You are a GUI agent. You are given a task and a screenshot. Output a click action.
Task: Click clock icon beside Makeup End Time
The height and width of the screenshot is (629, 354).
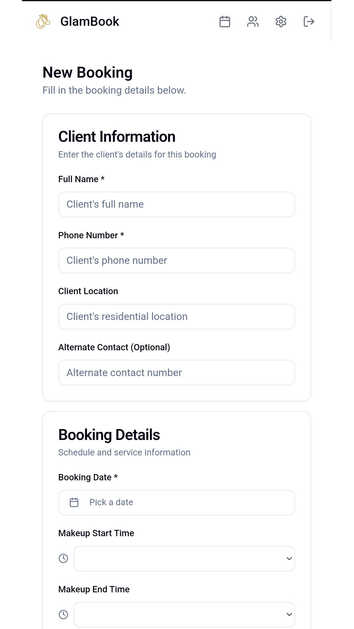pos(63,615)
